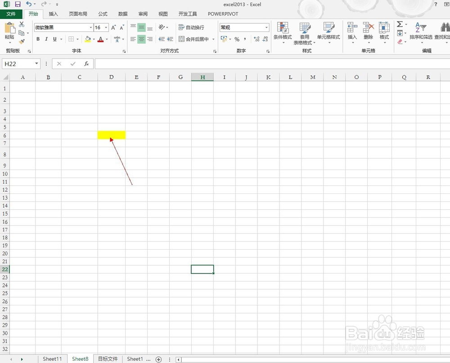Viewport: 450px width, 363px height.
Task: Click percent style button
Action: coord(237,39)
